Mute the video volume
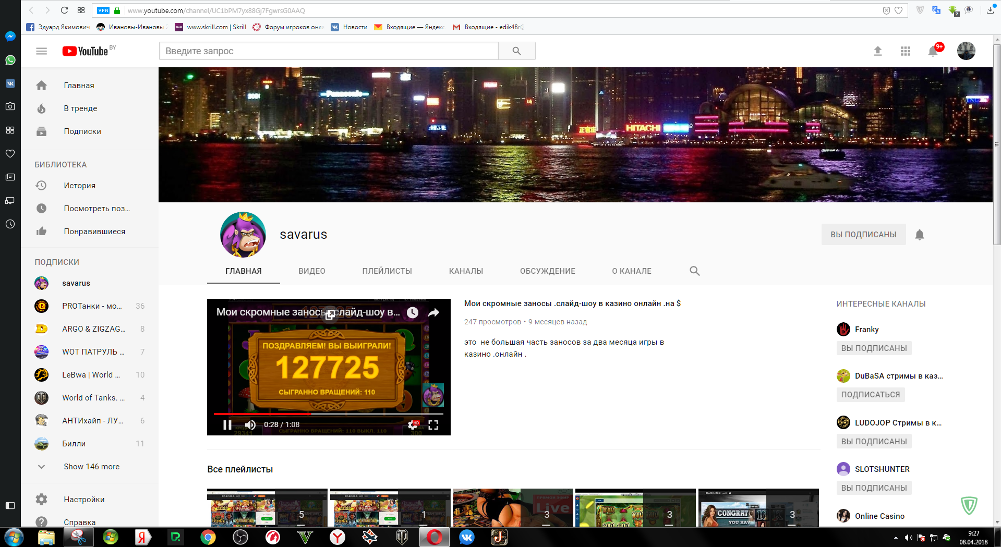 tap(250, 425)
